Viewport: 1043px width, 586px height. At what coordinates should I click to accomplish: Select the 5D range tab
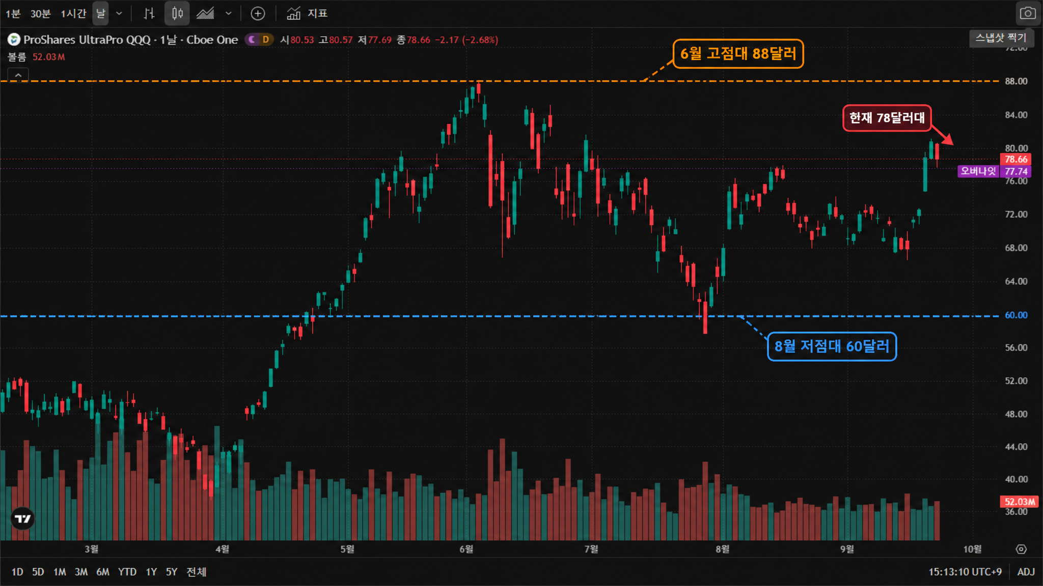click(x=38, y=572)
